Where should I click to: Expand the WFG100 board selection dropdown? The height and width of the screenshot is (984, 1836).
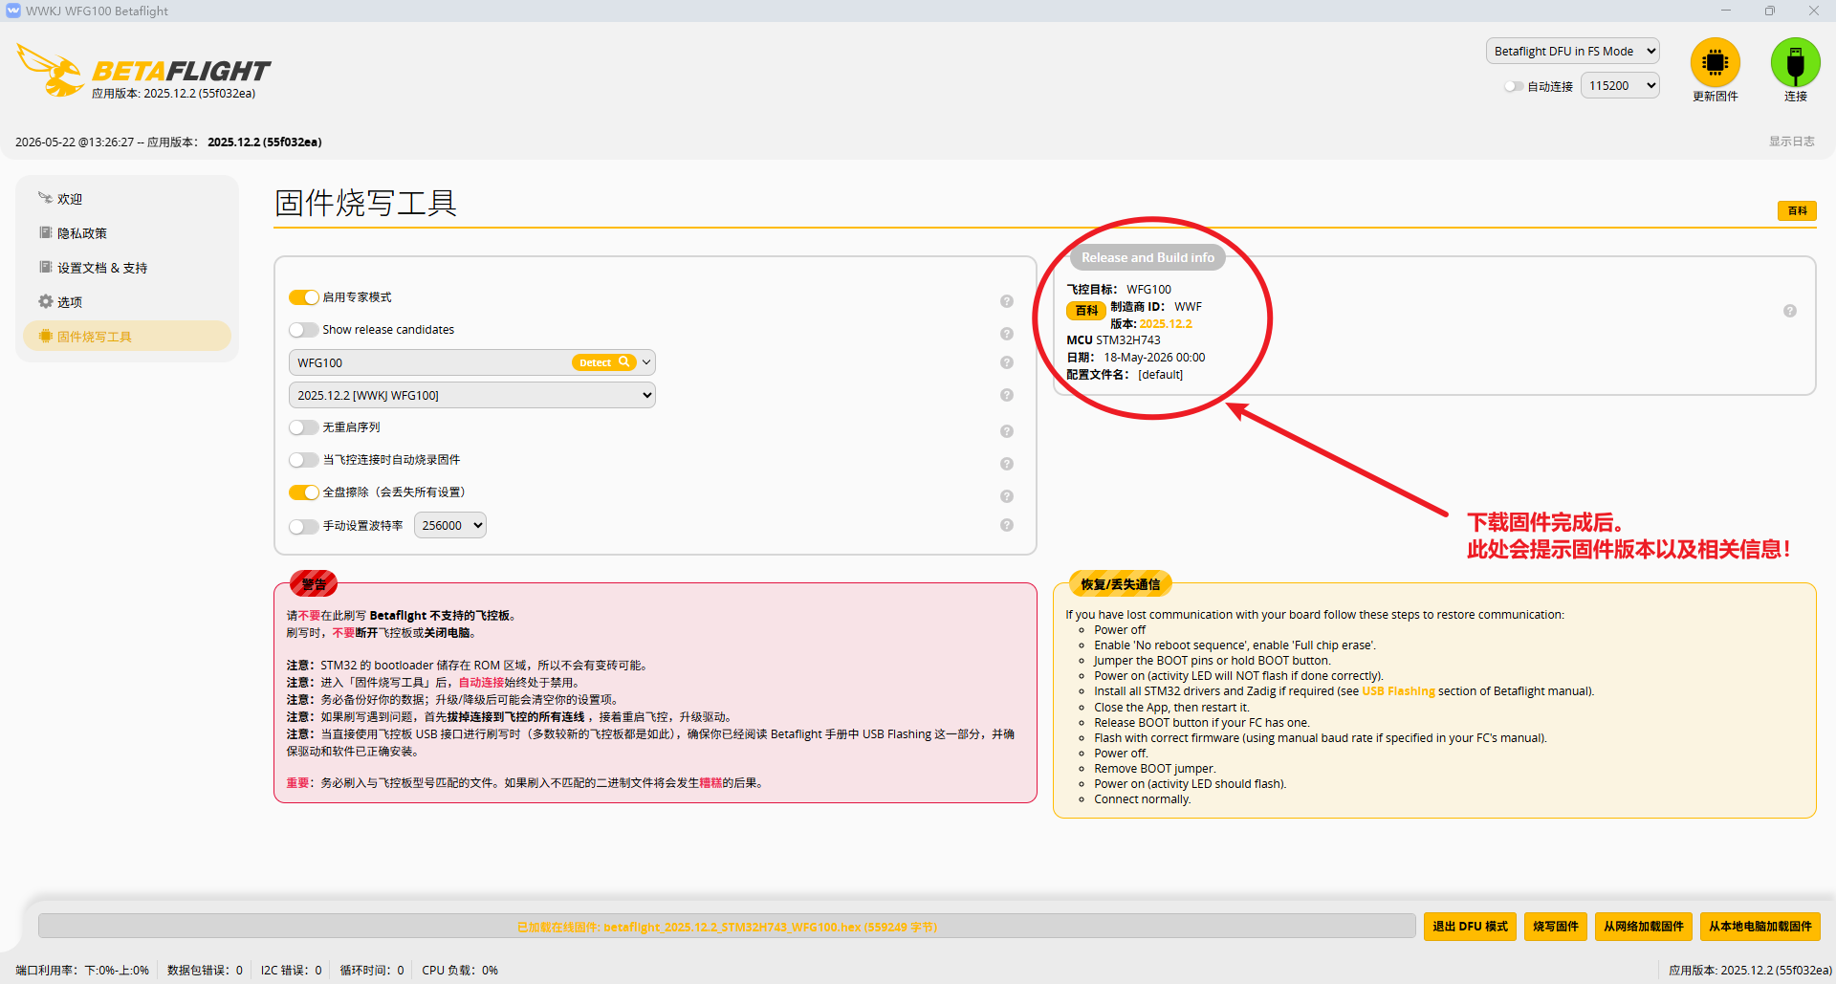pos(646,362)
